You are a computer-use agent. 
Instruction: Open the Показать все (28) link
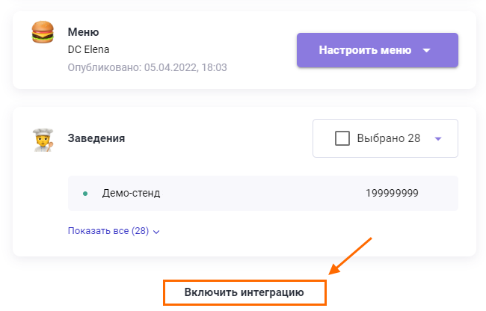[108, 231]
